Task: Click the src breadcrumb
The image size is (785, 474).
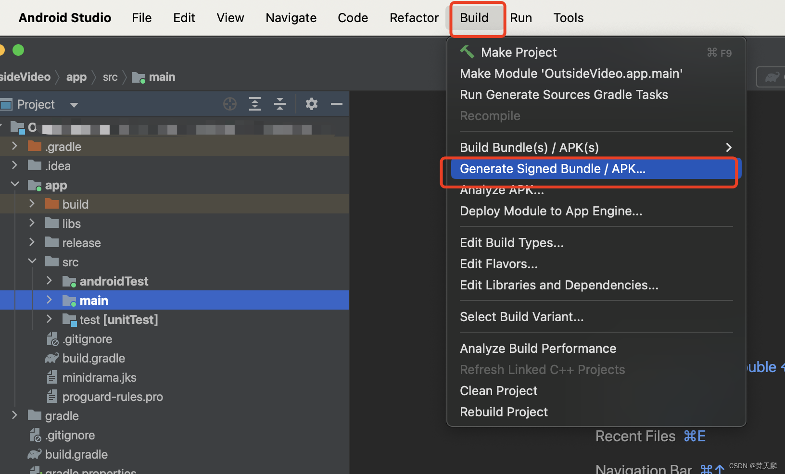Action: [x=110, y=77]
